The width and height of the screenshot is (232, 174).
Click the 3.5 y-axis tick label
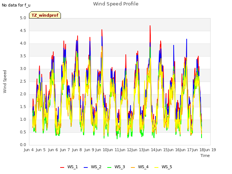[x=23, y=56]
